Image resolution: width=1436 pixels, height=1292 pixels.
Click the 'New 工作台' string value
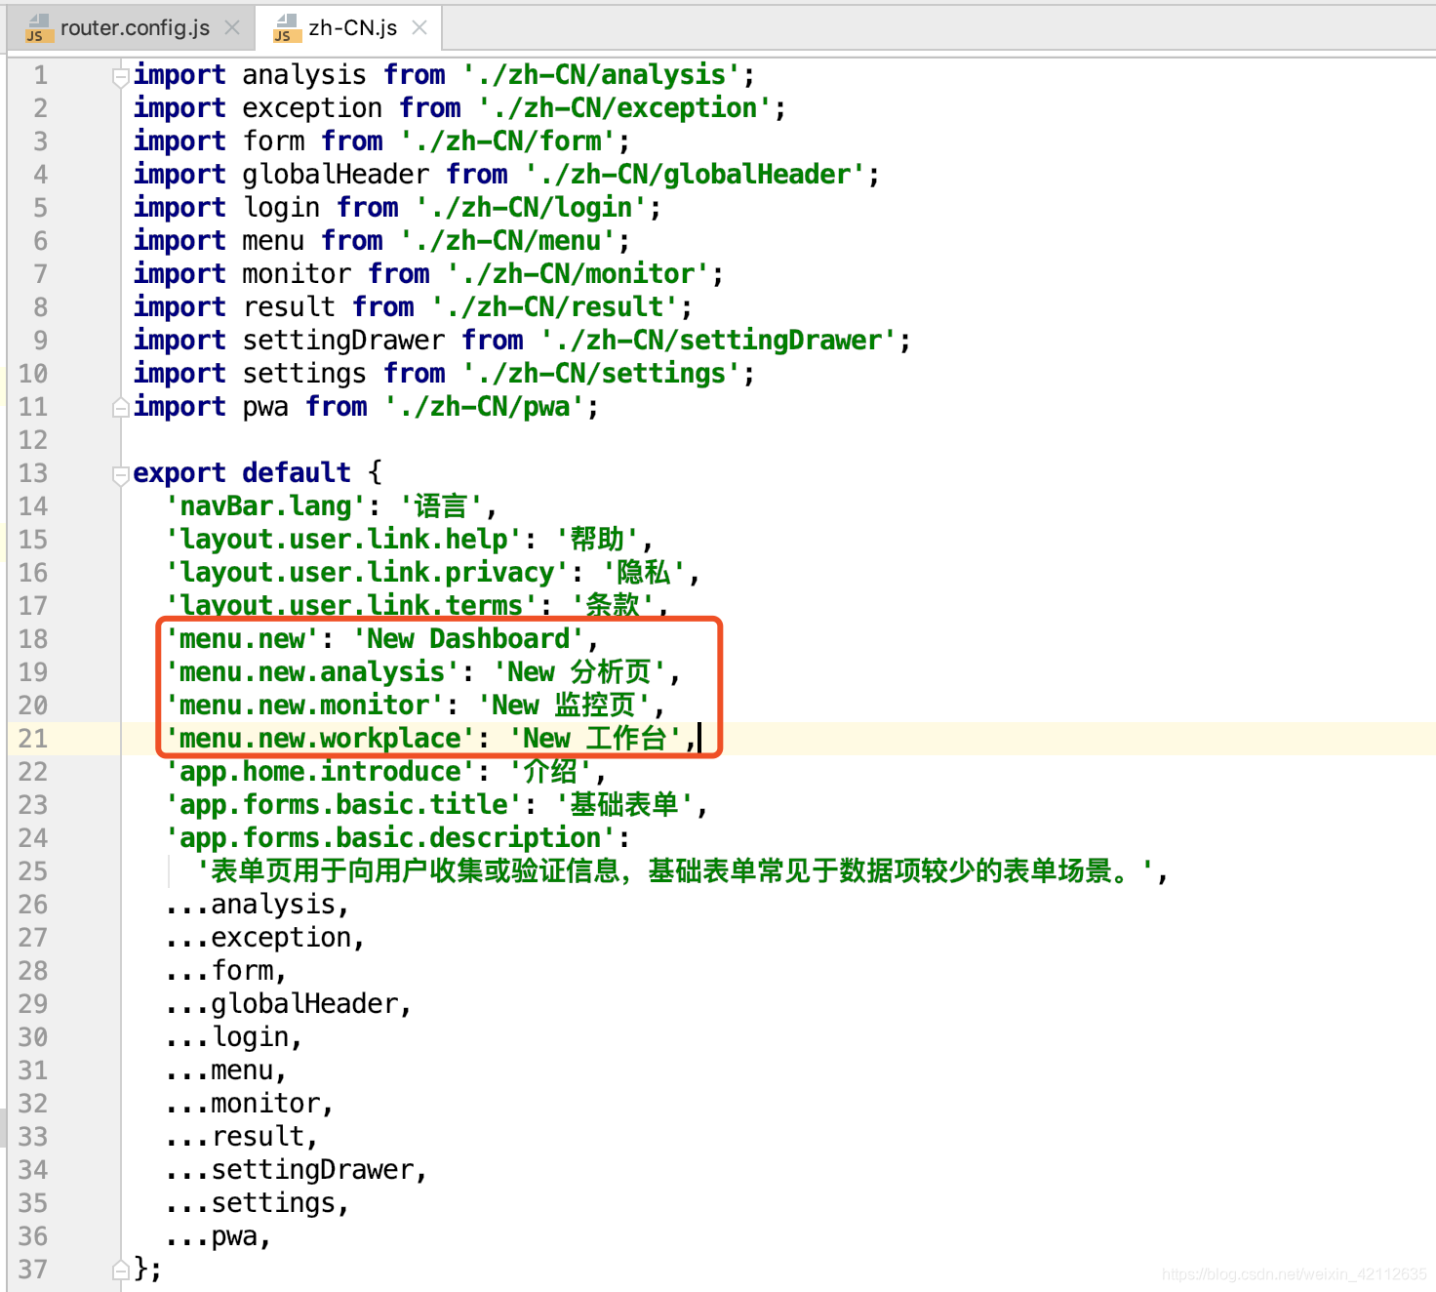click(595, 739)
